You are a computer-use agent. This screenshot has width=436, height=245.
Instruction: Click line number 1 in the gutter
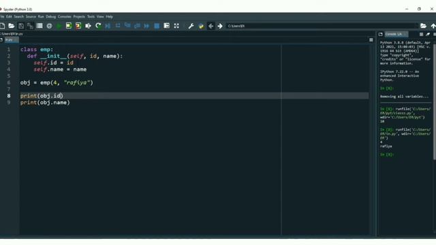9,50
